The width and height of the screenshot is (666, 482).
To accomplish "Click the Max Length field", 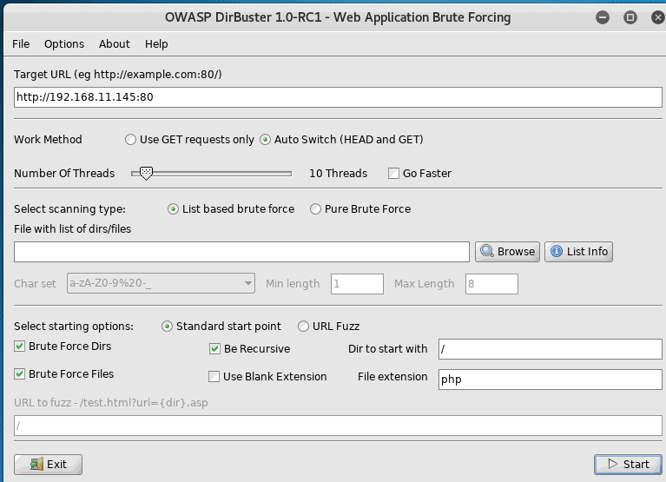I will pos(491,284).
